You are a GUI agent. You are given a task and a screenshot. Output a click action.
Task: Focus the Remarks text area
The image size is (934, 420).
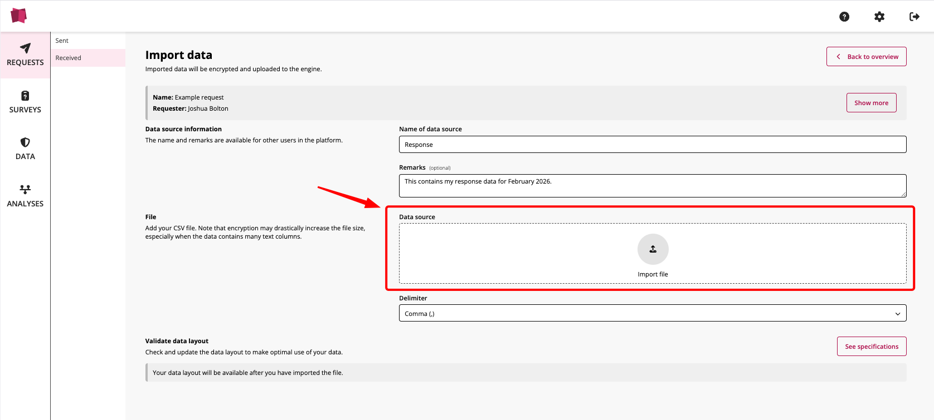[652, 186]
